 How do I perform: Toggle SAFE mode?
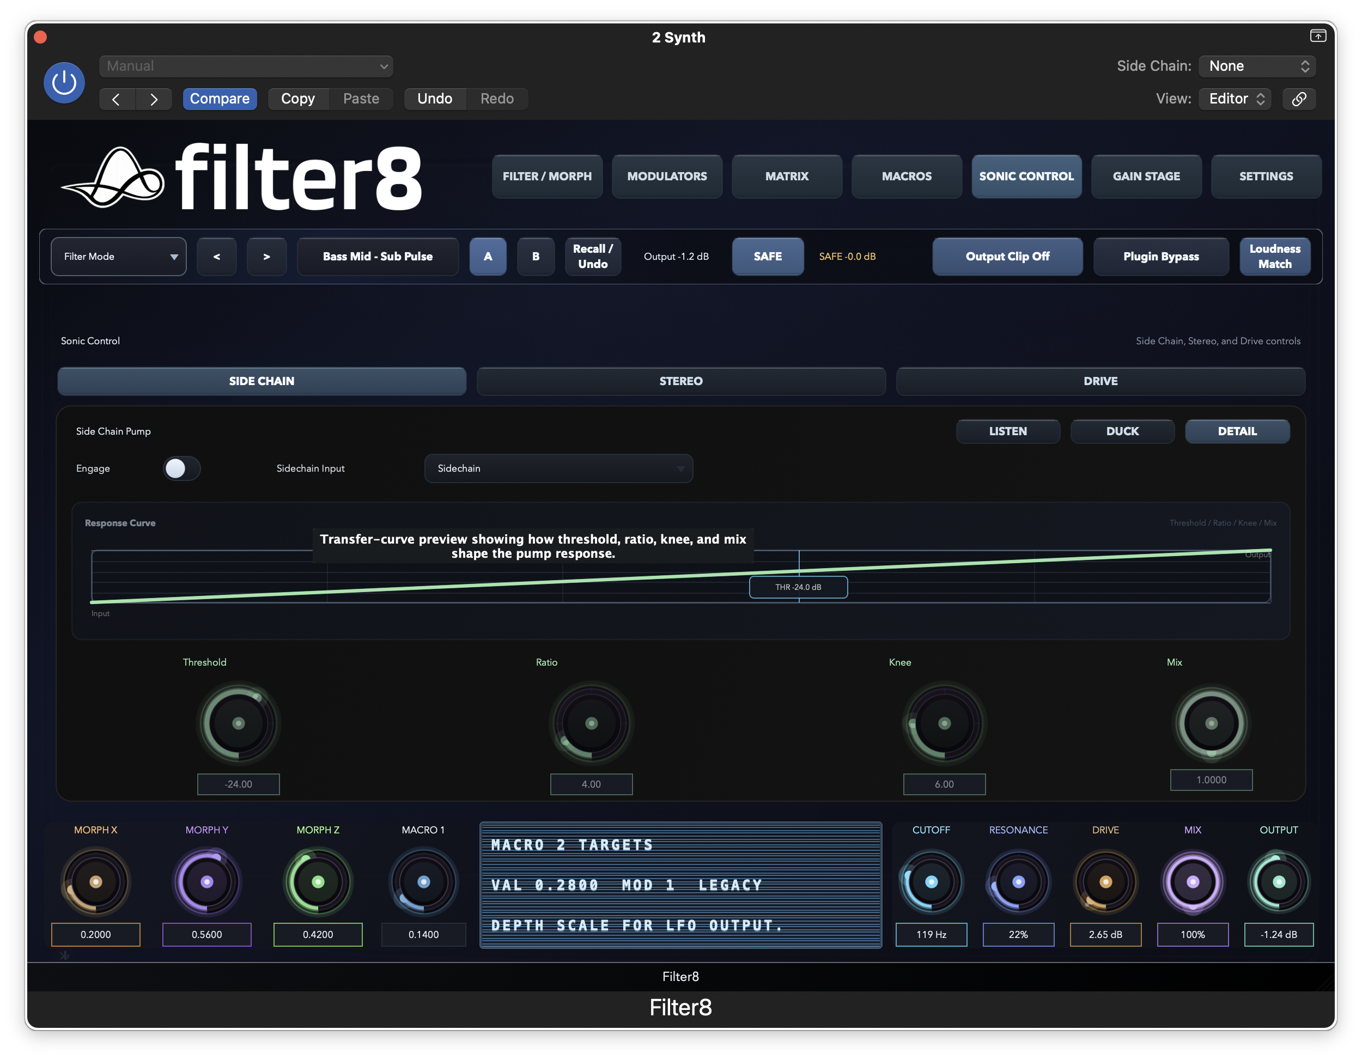768,256
